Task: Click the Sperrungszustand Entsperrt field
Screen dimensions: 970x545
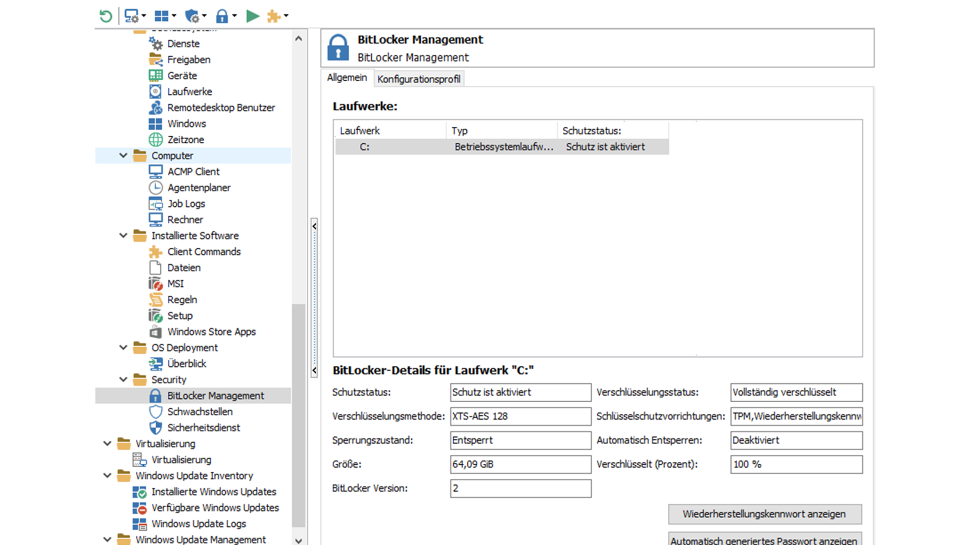Action: pos(521,441)
